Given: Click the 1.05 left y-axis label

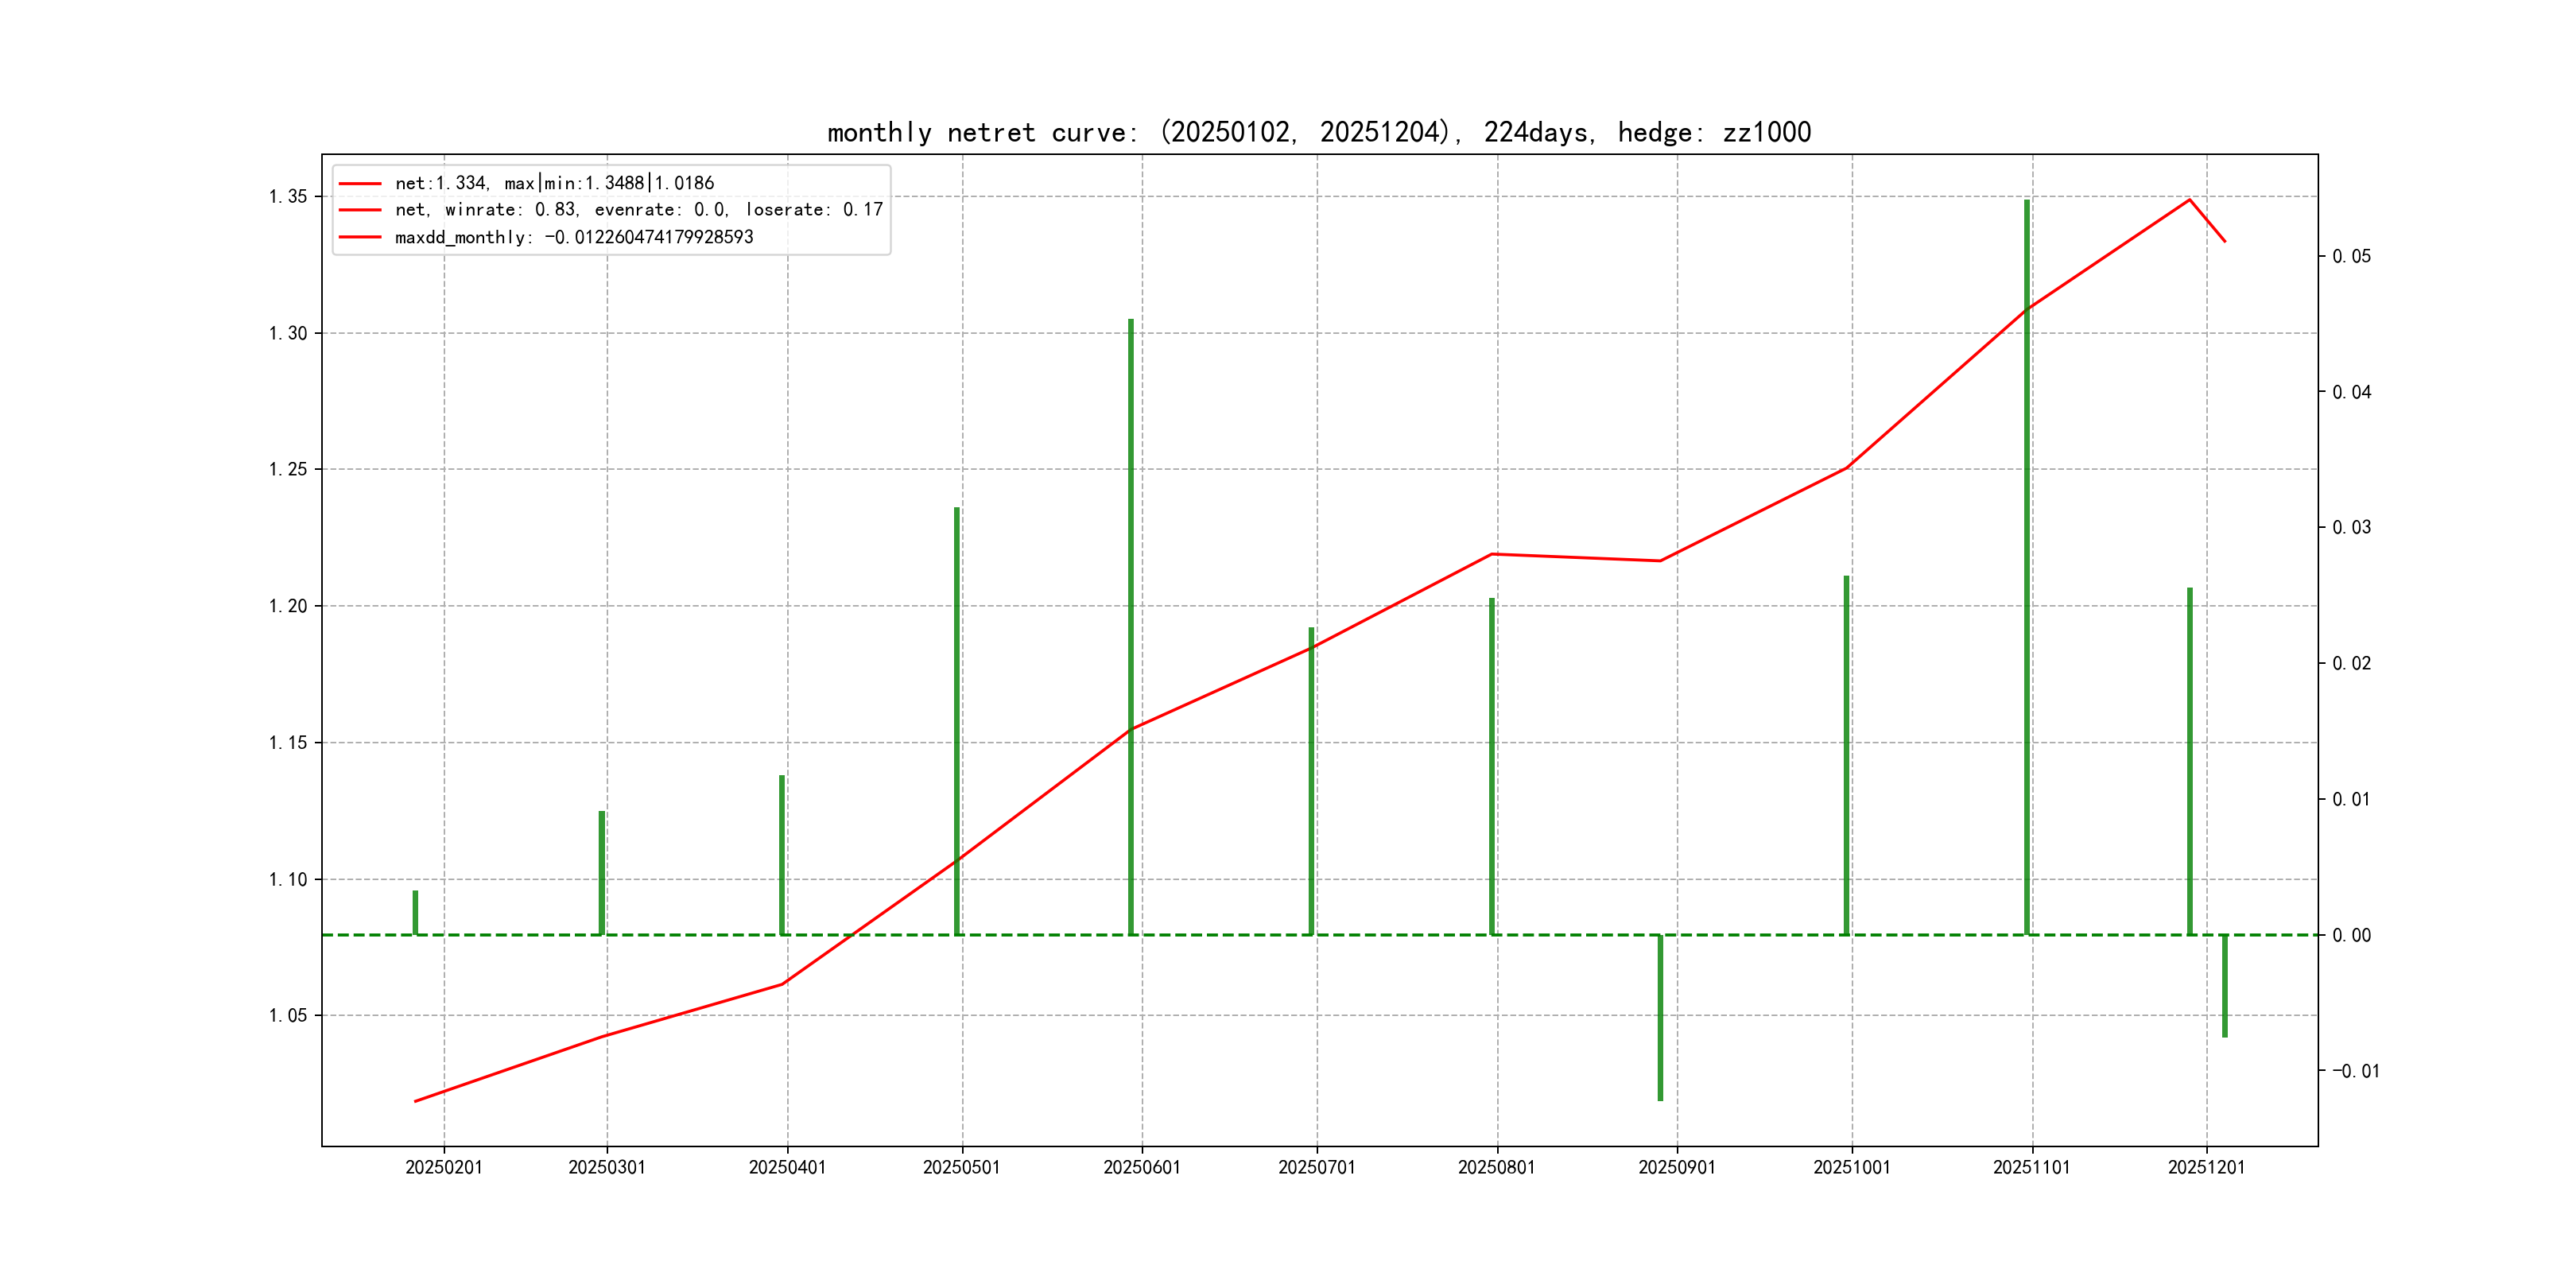Looking at the screenshot, I should pyautogui.click(x=288, y=1016).
